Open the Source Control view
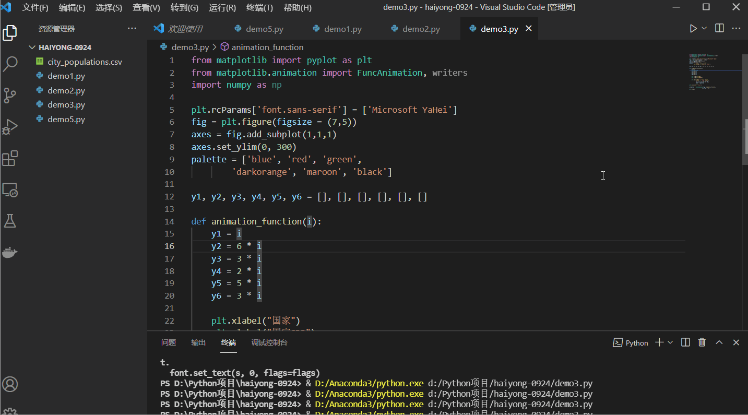This screenshot has height=415, width=748. point(10,96)
